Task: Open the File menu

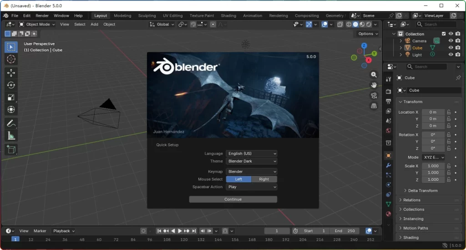Action: click(15, 15)
